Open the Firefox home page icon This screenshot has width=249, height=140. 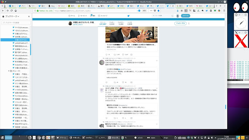pos(16,10)
